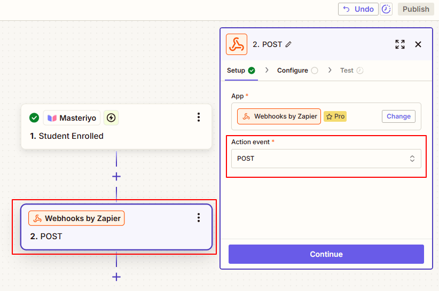Switch to the Setup tab
The image size is (439, 291).
241,70
